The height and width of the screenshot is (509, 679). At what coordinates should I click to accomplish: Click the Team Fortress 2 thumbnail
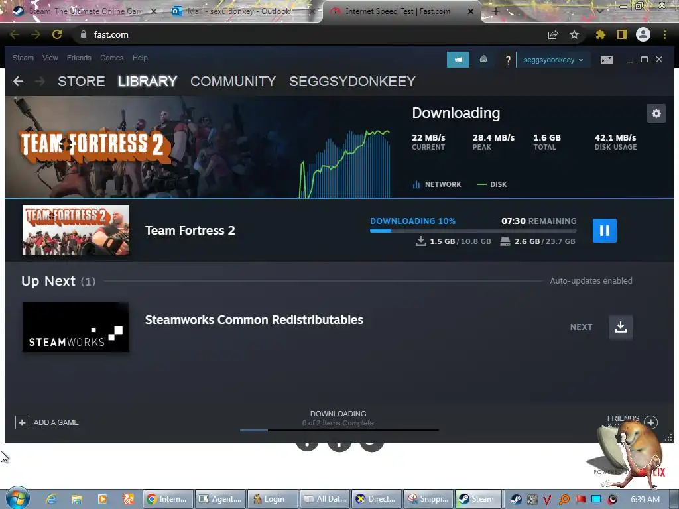click(x=76, y=230)
